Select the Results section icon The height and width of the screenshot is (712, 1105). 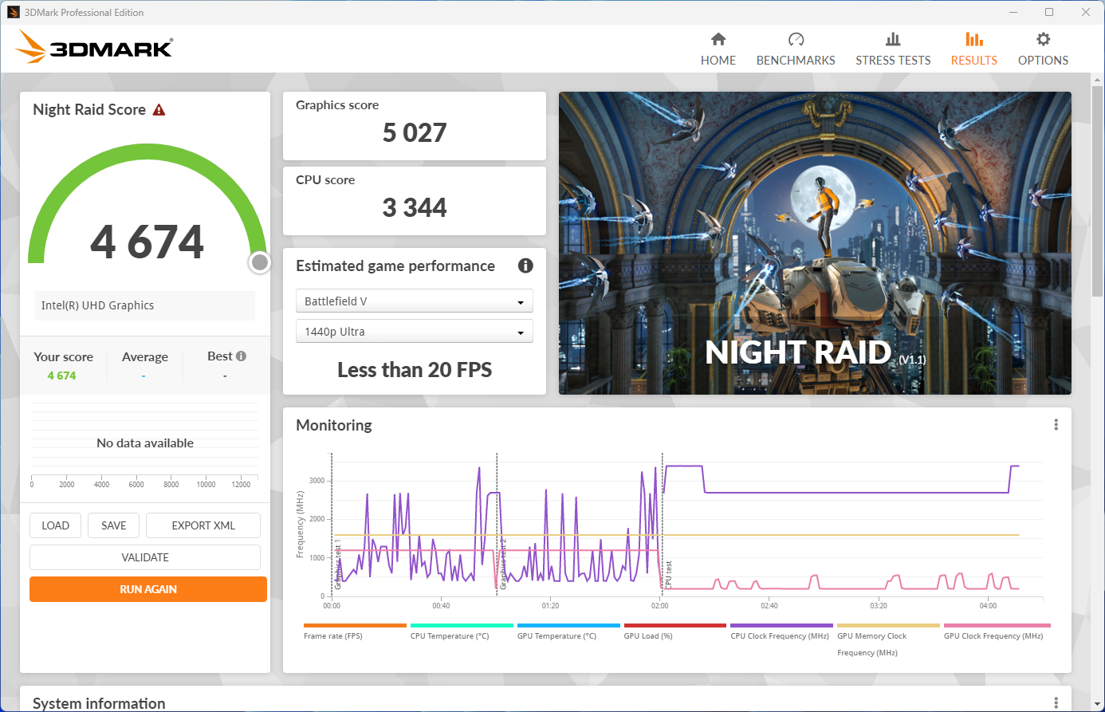973,48
